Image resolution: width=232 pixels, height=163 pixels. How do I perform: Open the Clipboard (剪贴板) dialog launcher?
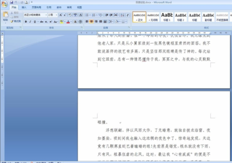[x=20, y=28]
